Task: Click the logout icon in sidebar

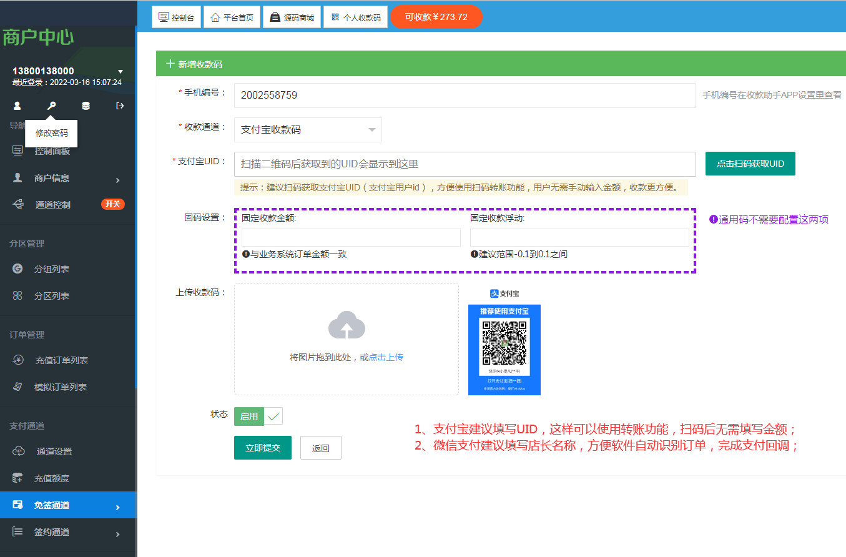Action: [120, 106]
